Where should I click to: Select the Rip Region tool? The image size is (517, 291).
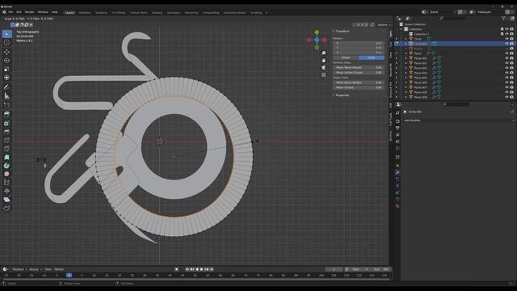coord(6,209)
